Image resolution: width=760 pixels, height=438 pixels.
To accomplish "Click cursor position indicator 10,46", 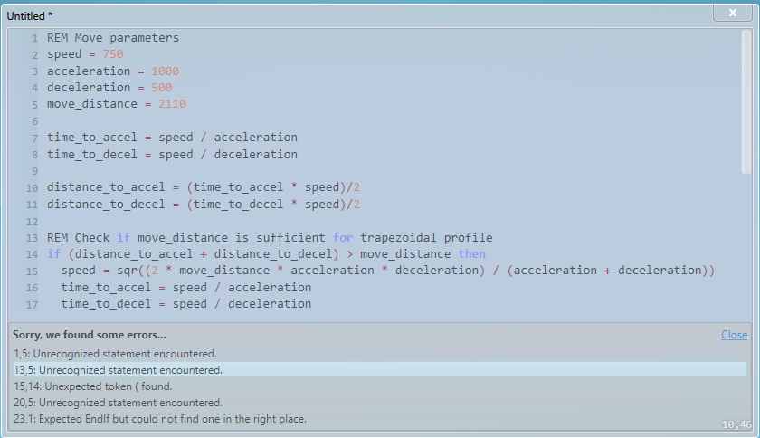I will click(x=736, y=425).
